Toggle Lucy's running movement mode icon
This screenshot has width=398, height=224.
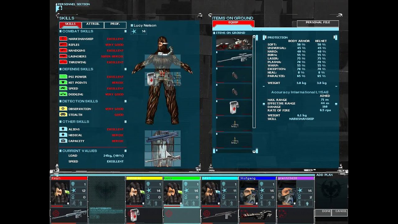click(187, 203)
